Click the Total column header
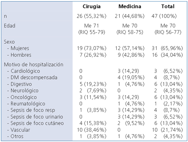Image resolution: width=188 pixels, height=142 pixels. click(x=168, y=6)
